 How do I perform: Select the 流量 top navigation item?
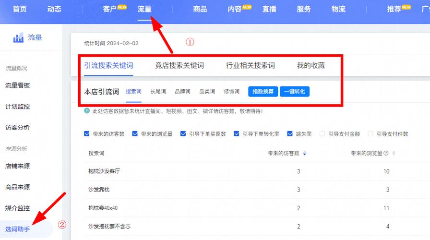144,9
